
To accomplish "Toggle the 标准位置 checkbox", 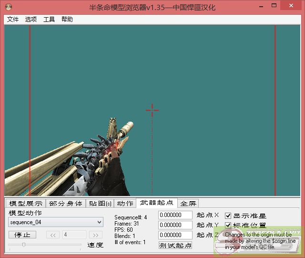I will coord(228,225).
